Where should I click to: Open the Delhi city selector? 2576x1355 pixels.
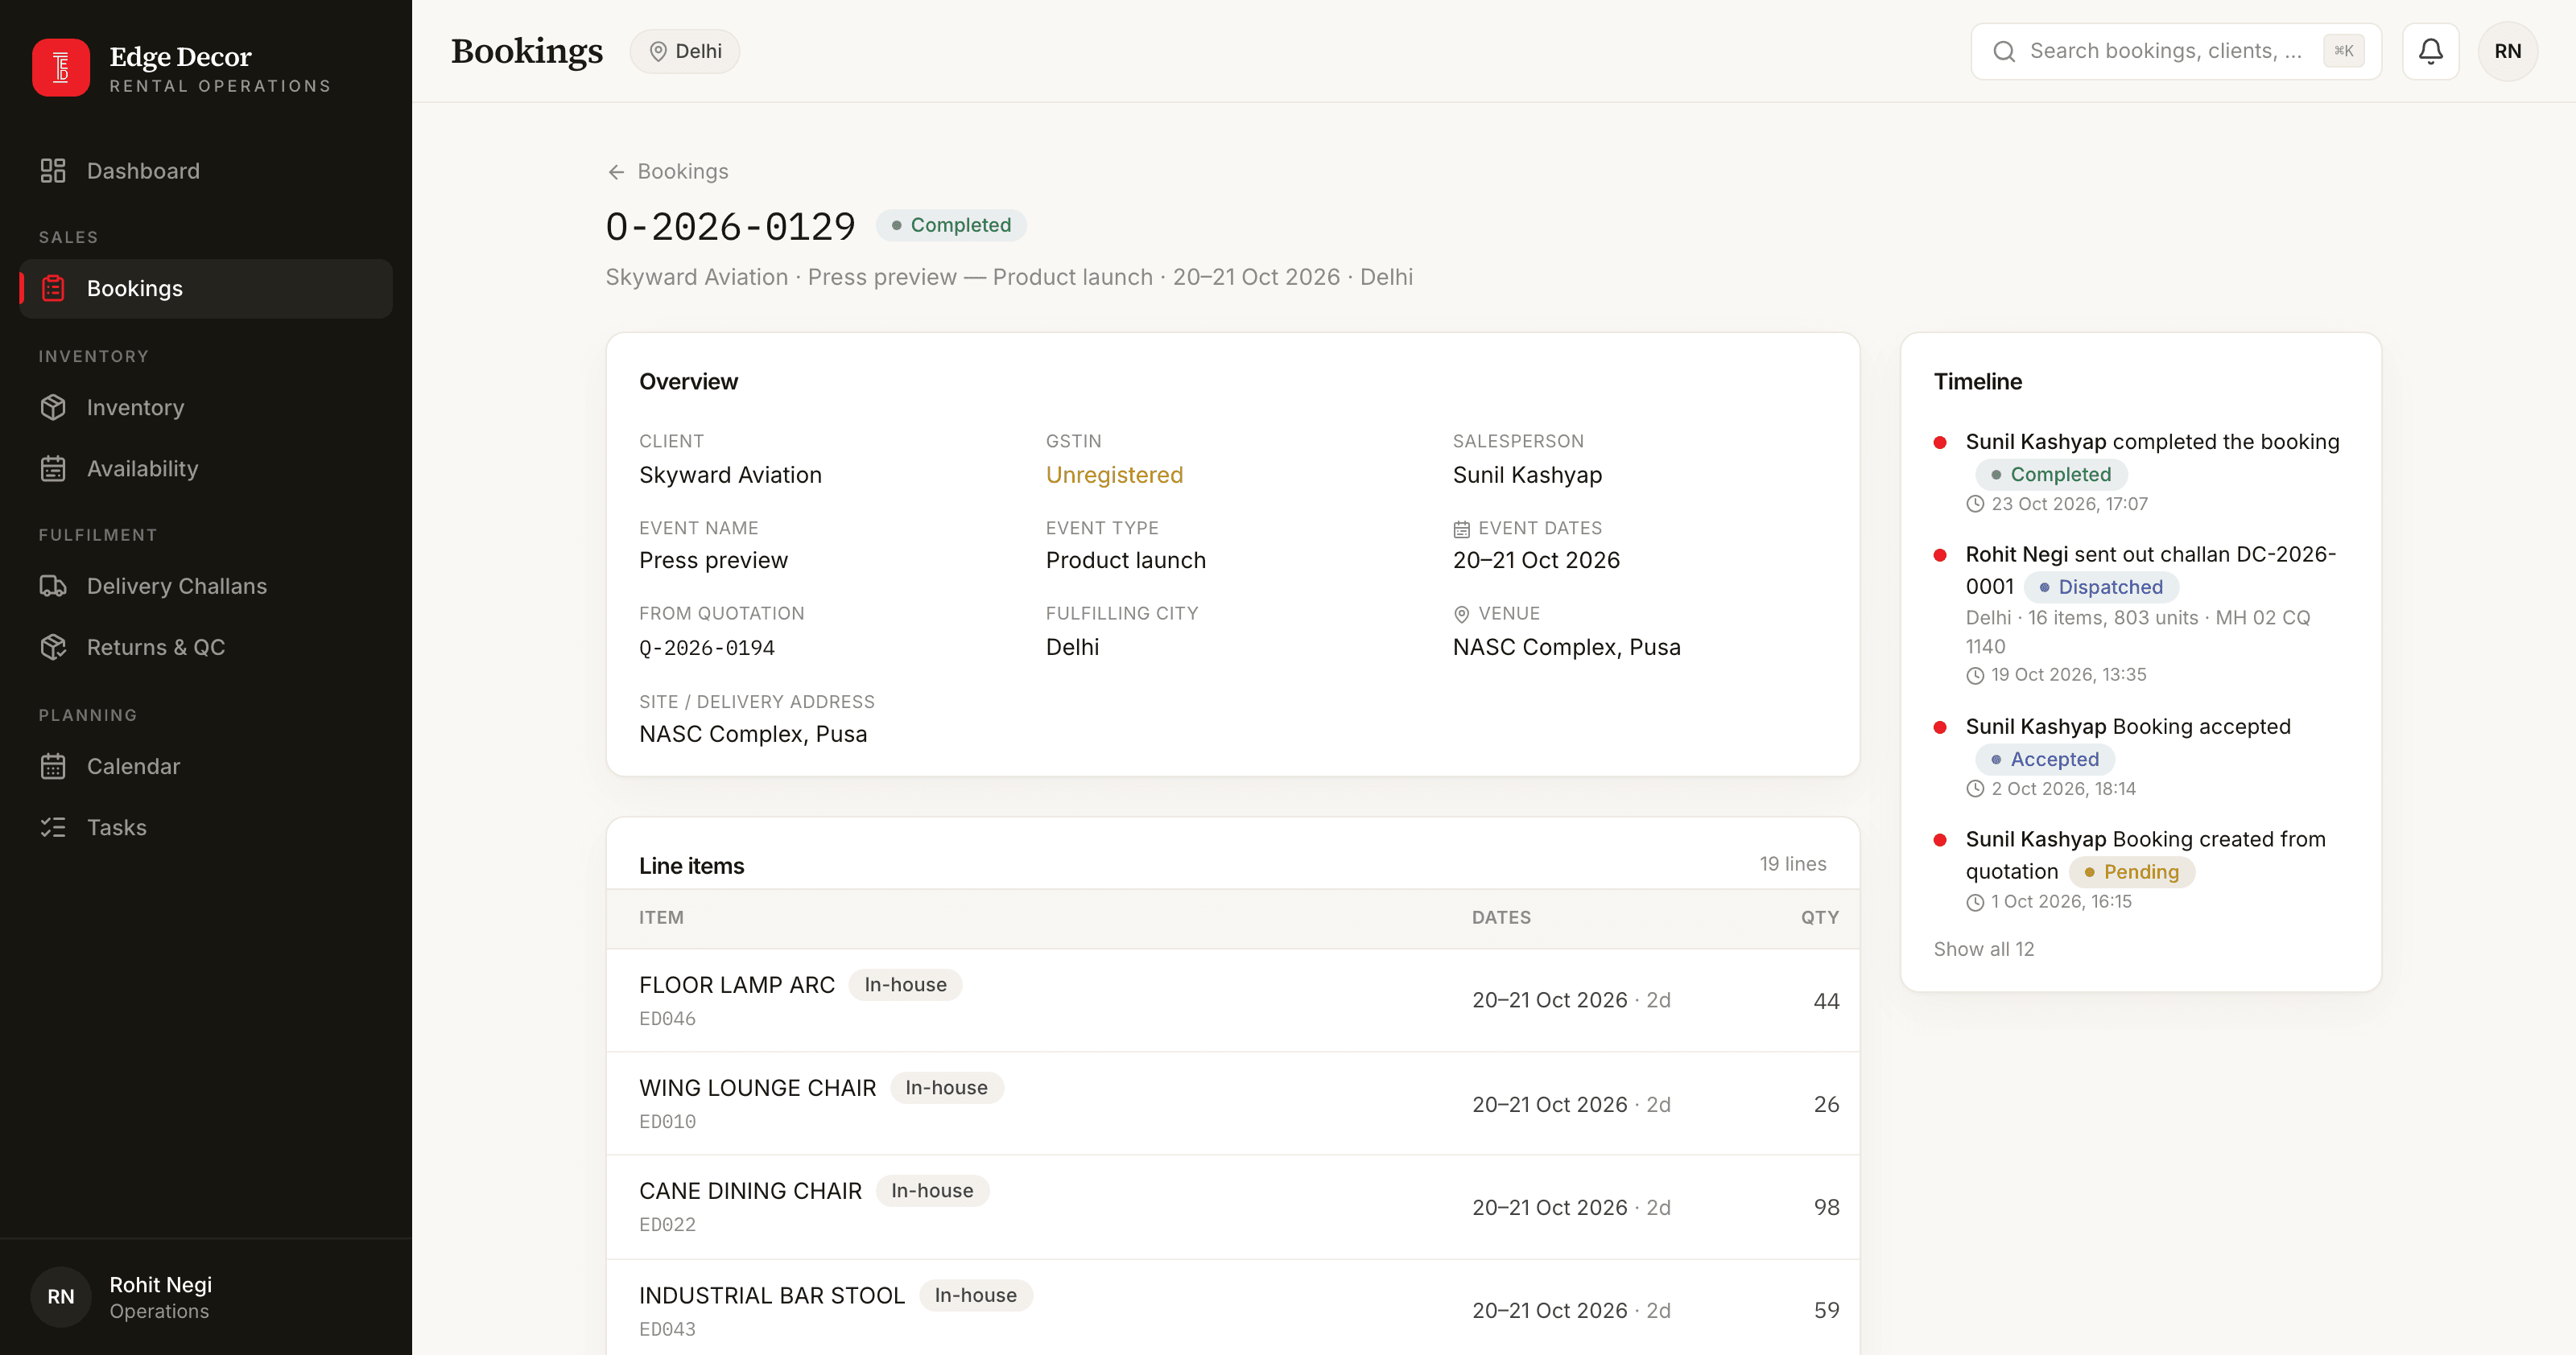pos(685,51)
